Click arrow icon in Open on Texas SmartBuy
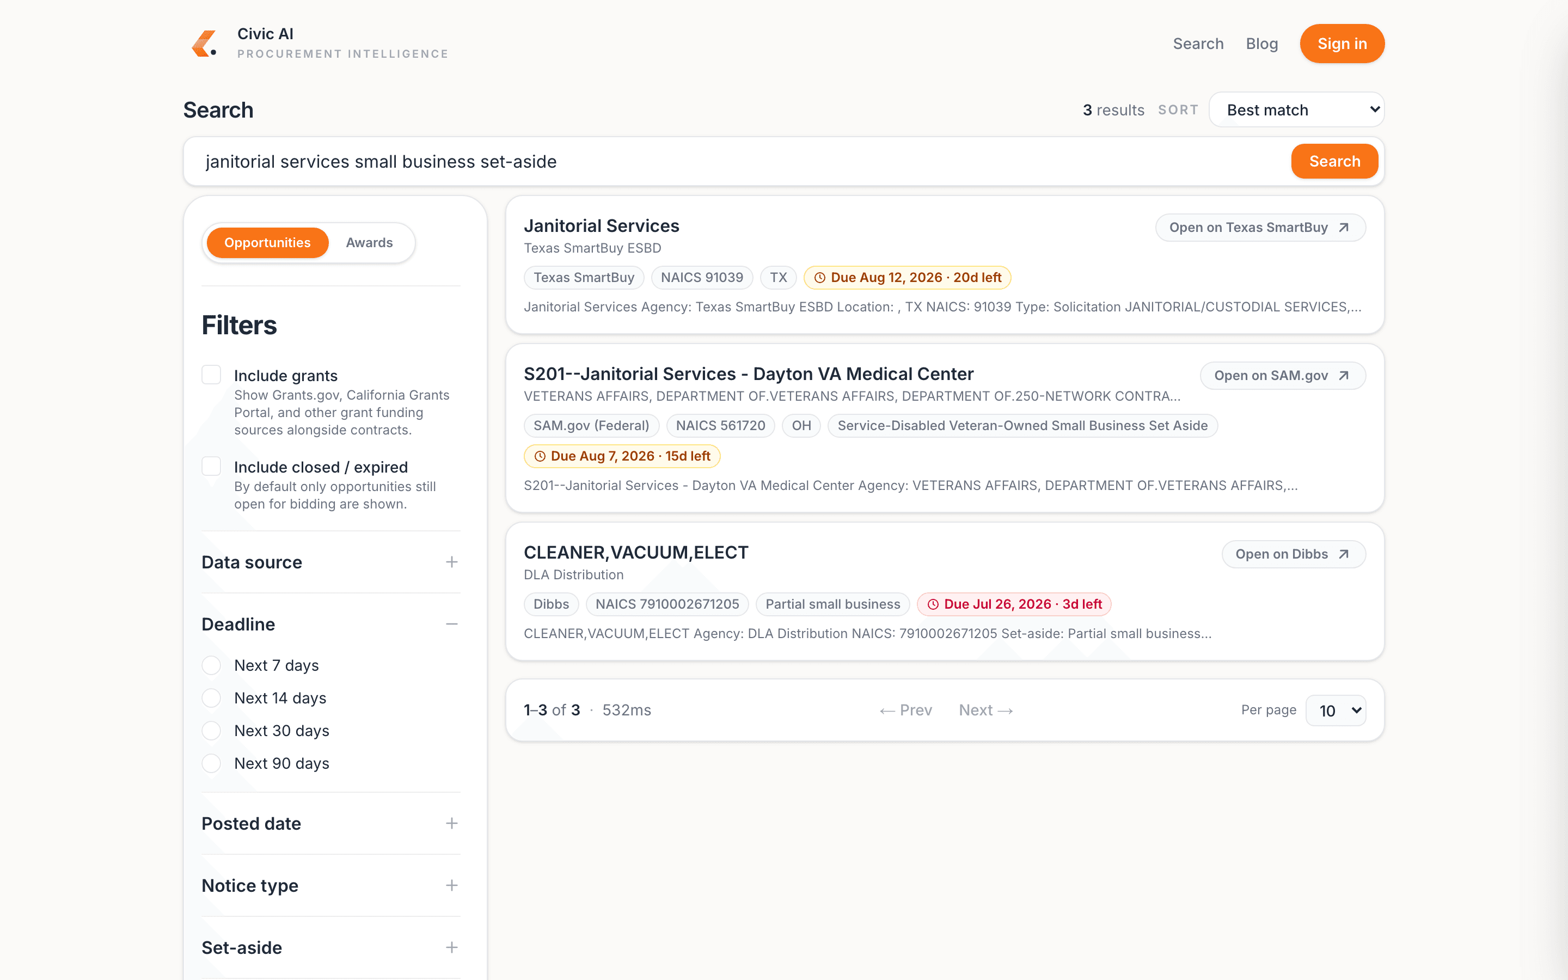The height and width of the screenshot is (980, 1568). tap(1344, 228)
